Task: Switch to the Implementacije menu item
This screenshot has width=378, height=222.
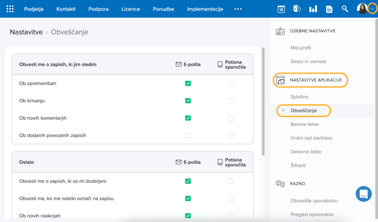Action: pos(205,9)
